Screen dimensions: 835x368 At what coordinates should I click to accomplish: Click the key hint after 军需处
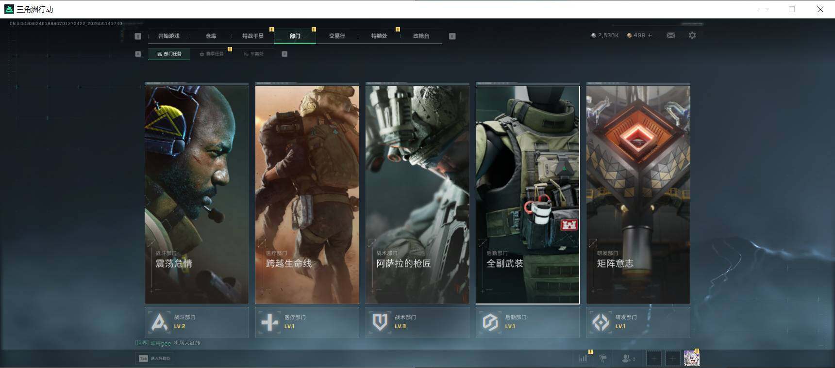tap(284, 54)
